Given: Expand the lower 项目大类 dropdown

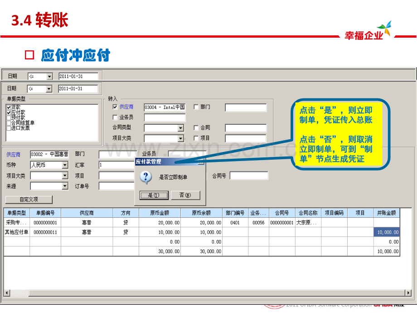Looking at the screenshot, I should click(x=65, y=176).
